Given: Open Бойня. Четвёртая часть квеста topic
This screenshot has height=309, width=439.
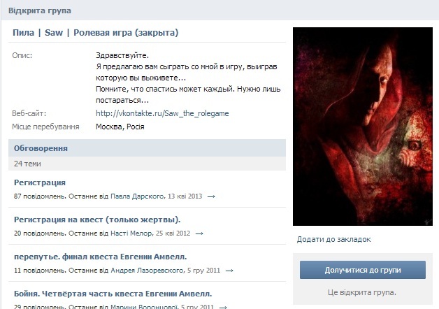Looking at the screenshot, I should pyautogui.click(x=113, y=294).
